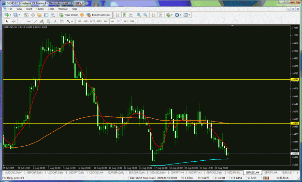Click the New Order button
This screenshot has height=182, width=302.
click(x=69, y=15)
